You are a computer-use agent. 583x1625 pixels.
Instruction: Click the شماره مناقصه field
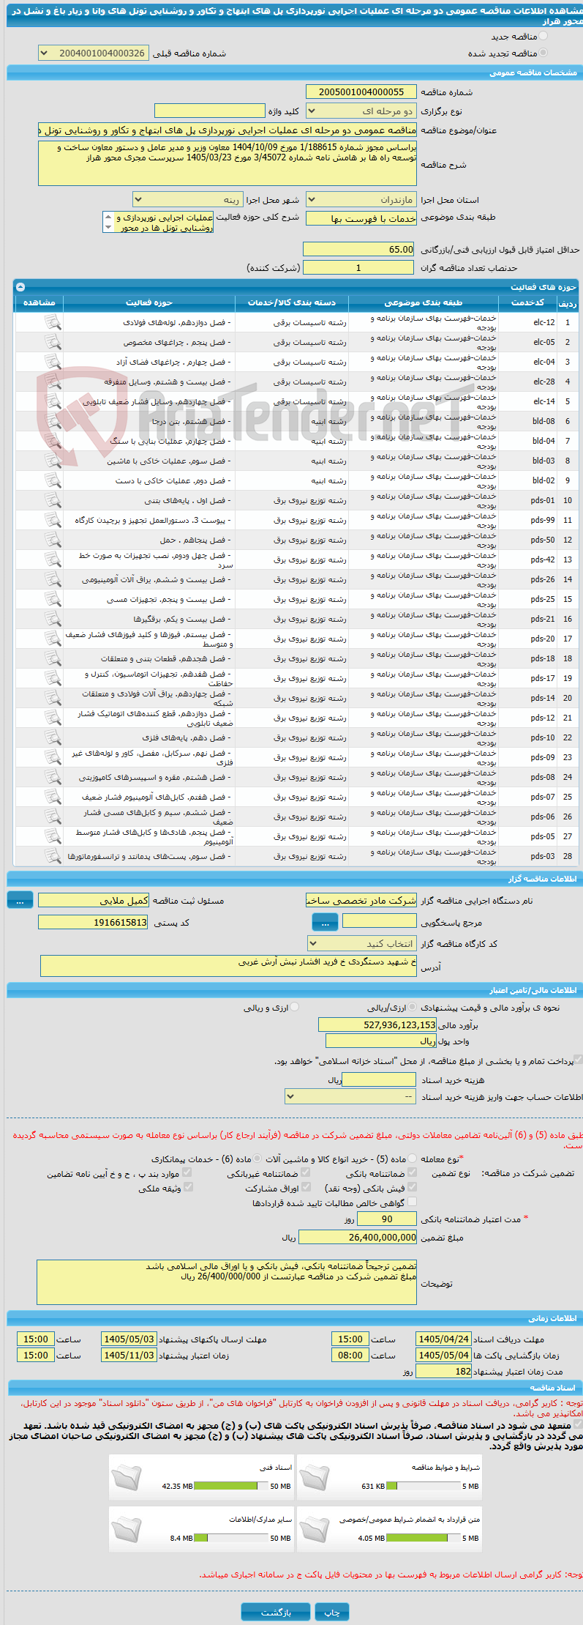pyautogui.click(x=361, y=92)
